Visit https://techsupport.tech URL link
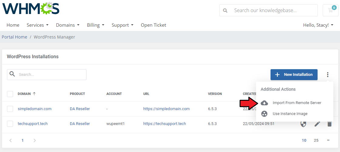 (164, 124)
